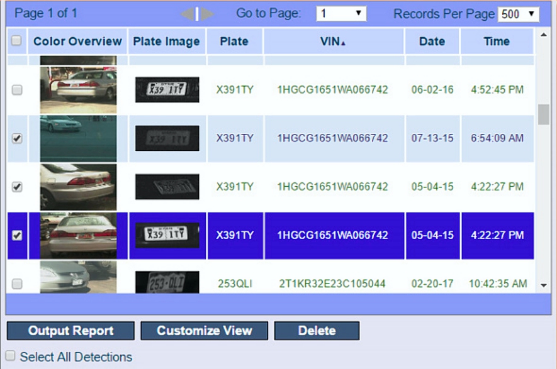Click the vertical scrollbar thumb

coord(544,114)
